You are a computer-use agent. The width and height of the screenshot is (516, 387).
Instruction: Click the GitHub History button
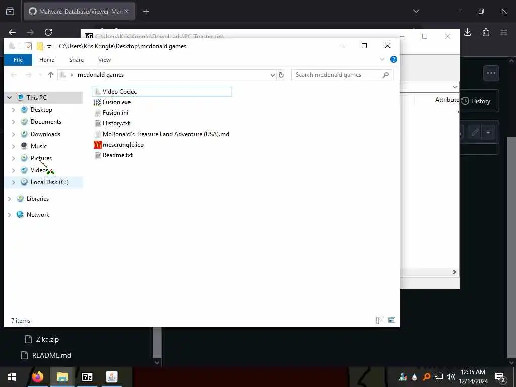476,101
